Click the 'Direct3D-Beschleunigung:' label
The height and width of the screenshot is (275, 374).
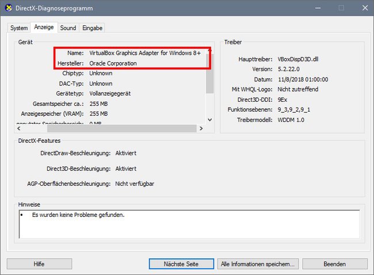pos(79,169)
